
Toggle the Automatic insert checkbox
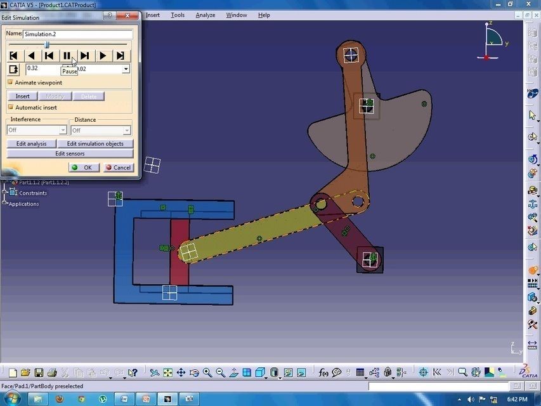click(10, 107)
